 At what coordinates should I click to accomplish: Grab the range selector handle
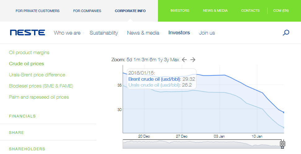[x=282, y=144]
